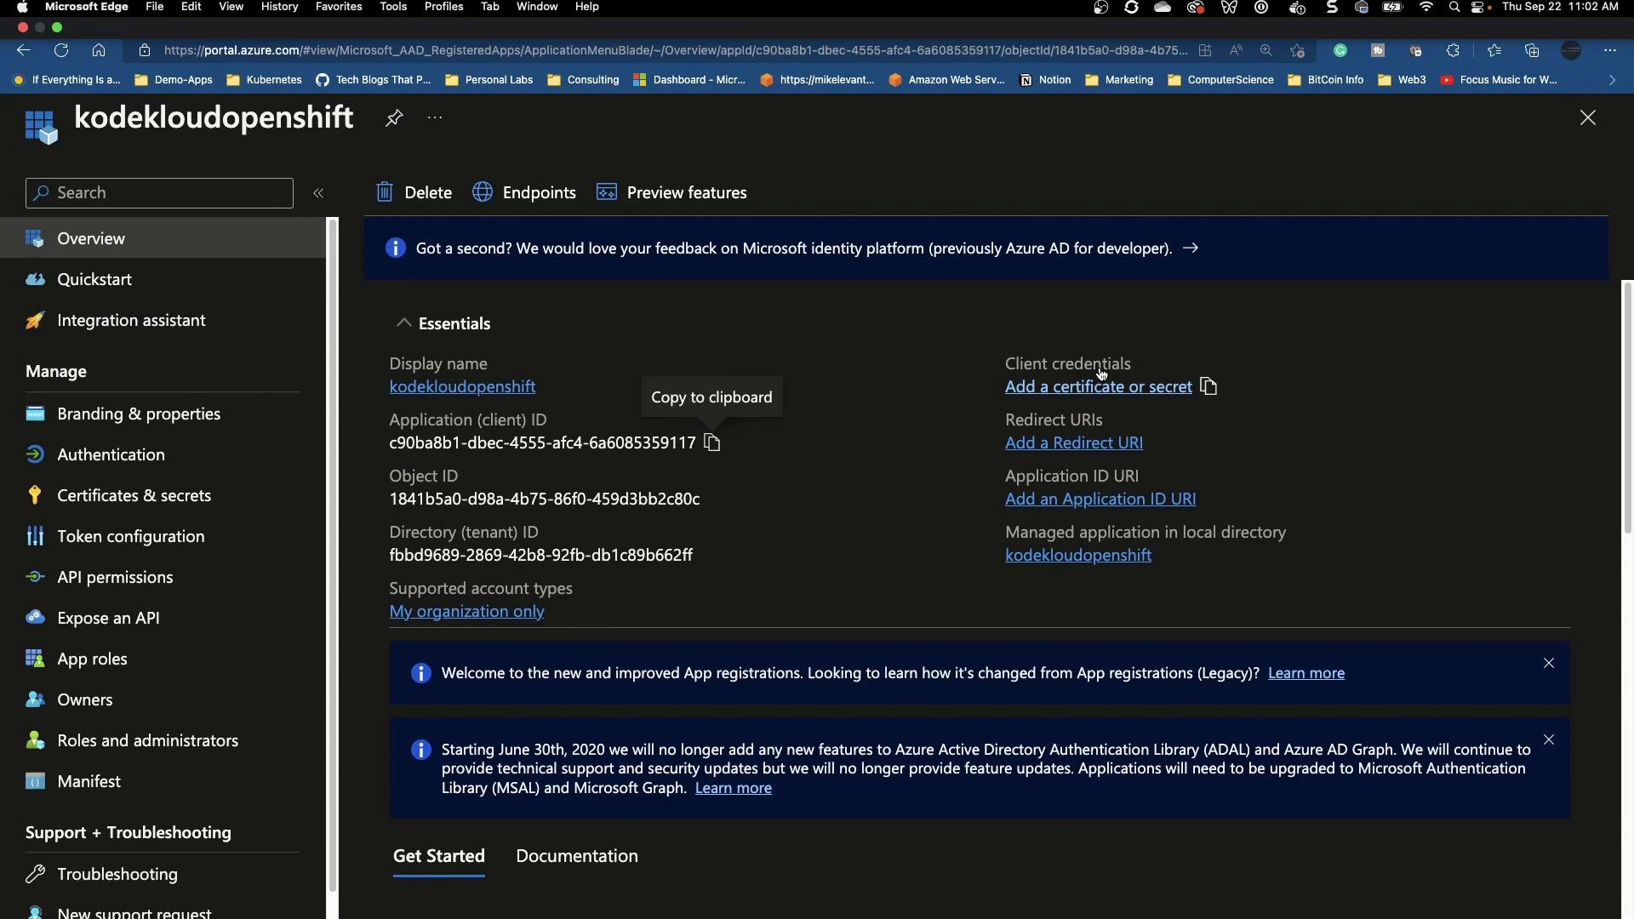Image resolution: width=1634 pixels, height=919 pixels.
Task: Click the sidebar Search field
Action: point(159,193)
